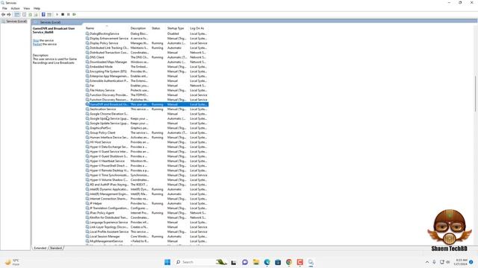Viewport: 478px width, 268px height.
Task: Open Microsoft Store from the taskbar
Action: (278, 262)
